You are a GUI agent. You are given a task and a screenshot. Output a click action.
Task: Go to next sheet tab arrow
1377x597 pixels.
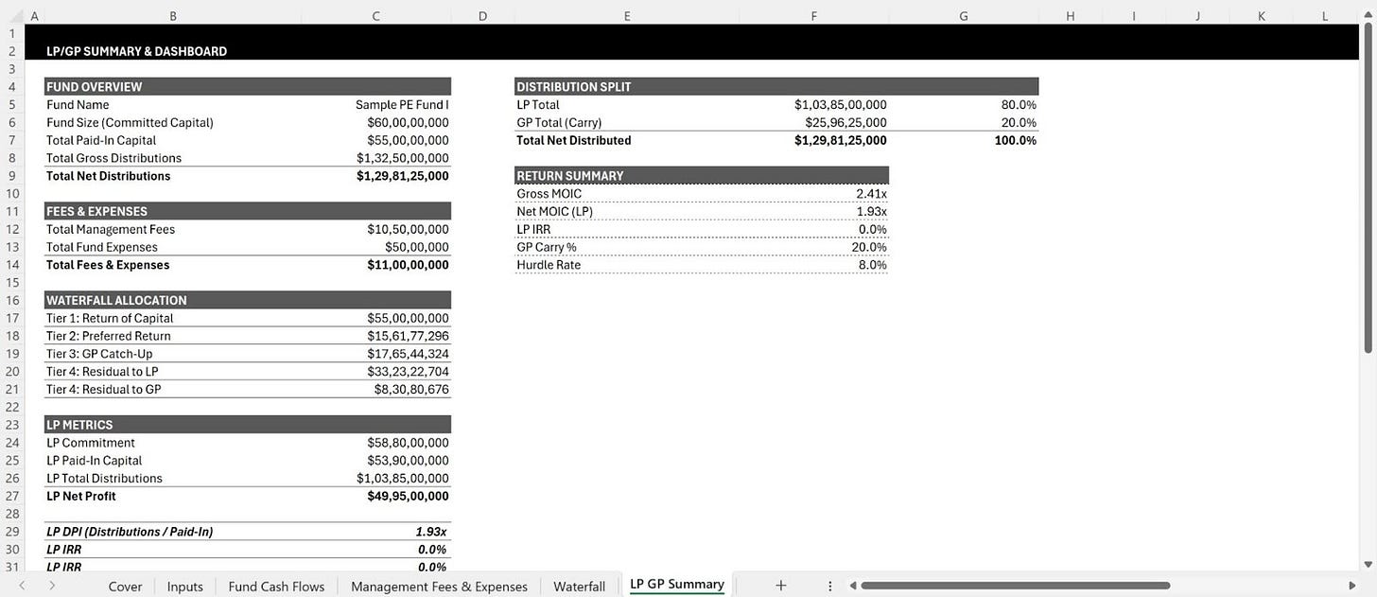[x=52, y=587]
